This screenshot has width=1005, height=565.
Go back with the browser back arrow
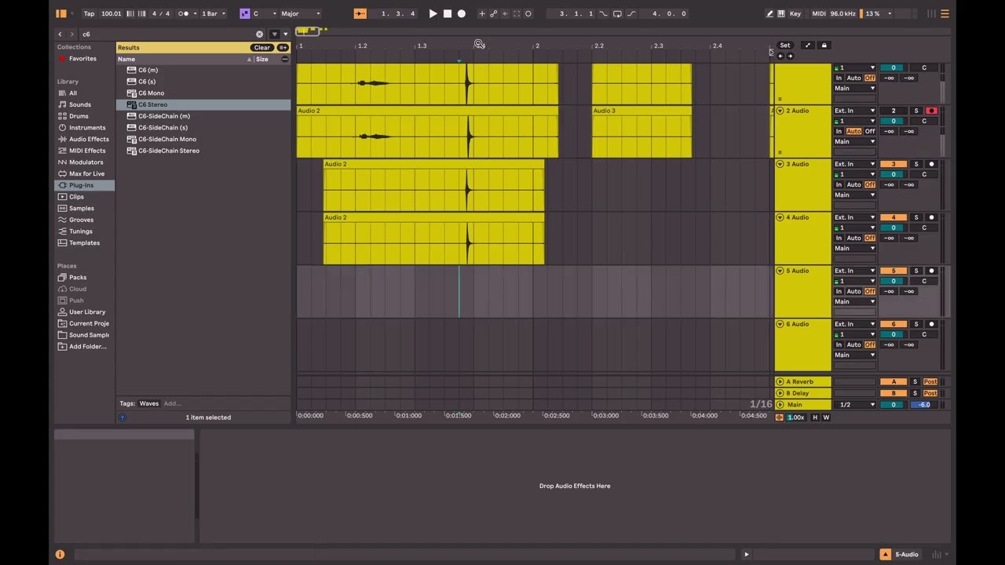60,34
